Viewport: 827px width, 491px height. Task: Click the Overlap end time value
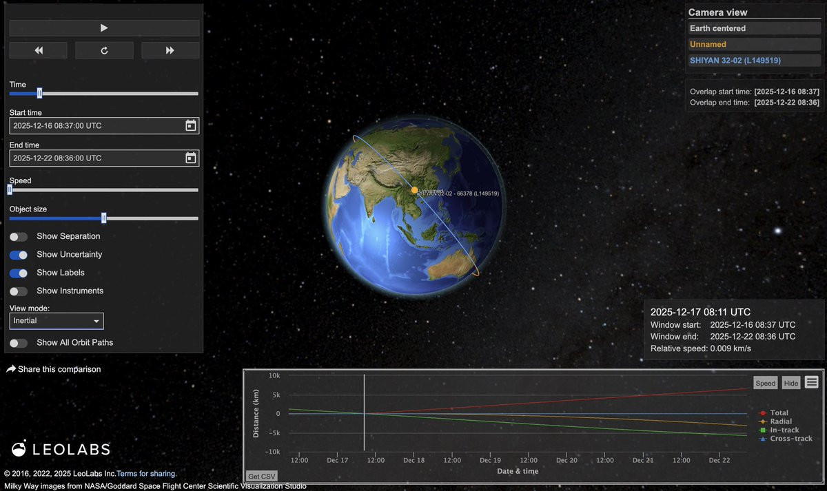click(786, 102)
